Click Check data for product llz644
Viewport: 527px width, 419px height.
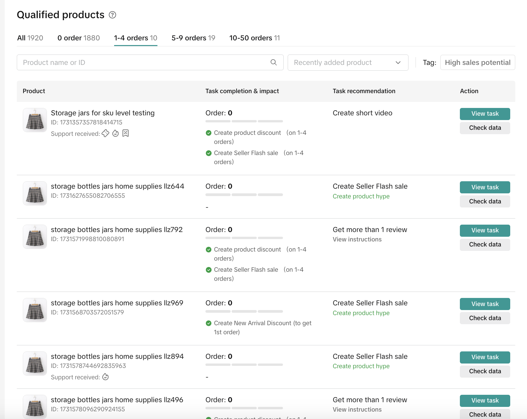[485, 201]
